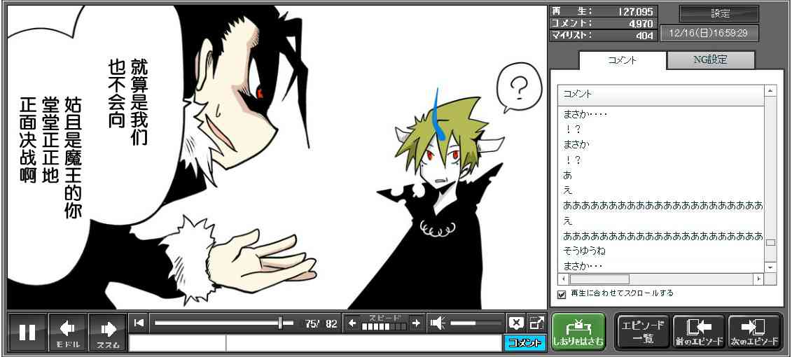This screenshot has width=792, height=357.
Task: Open the 設定 settings button
Action: point(719,14)
